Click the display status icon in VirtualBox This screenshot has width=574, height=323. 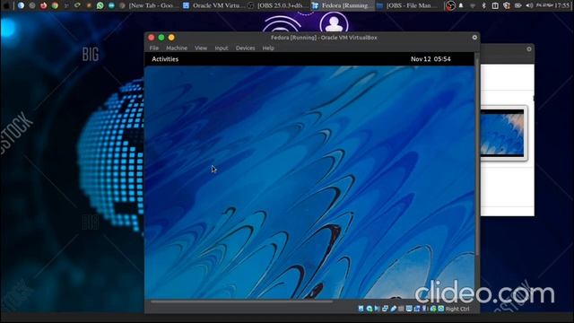(x=409, y=309)
